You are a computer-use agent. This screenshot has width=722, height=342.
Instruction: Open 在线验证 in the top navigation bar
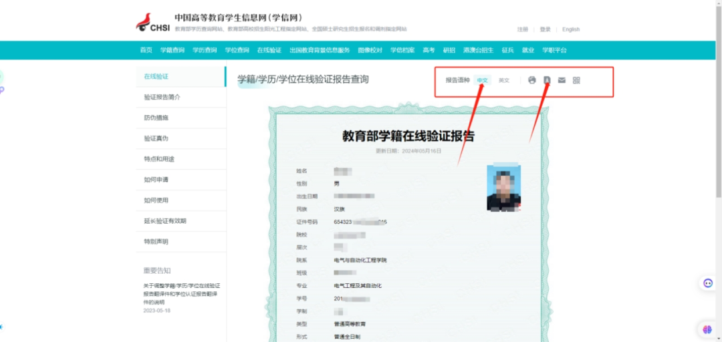[269, 50]
